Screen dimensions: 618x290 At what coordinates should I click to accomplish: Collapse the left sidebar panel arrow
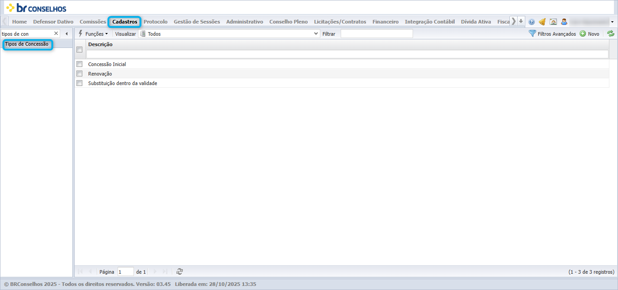pyautogui.click(x=67, y=33)
